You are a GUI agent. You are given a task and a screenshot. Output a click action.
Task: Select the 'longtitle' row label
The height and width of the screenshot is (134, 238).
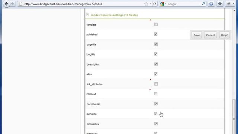pos(91,54)
